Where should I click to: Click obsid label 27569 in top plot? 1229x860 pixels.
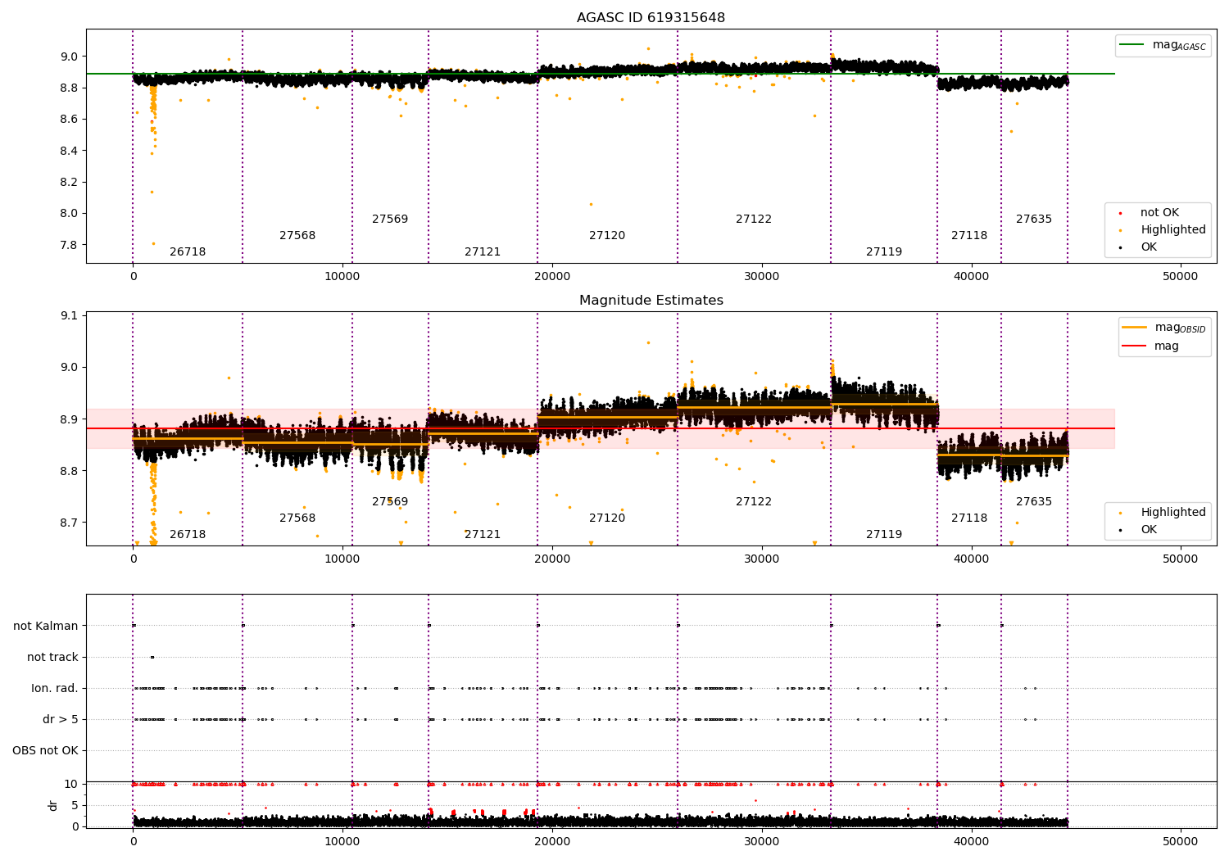pos(390,220)
